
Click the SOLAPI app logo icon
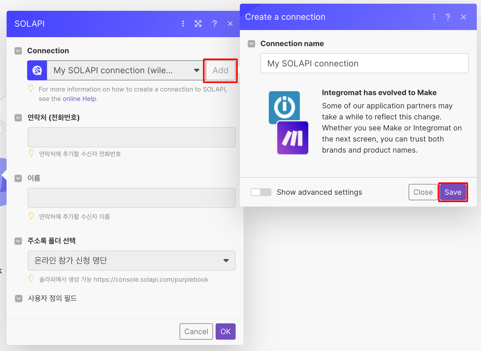37,70
